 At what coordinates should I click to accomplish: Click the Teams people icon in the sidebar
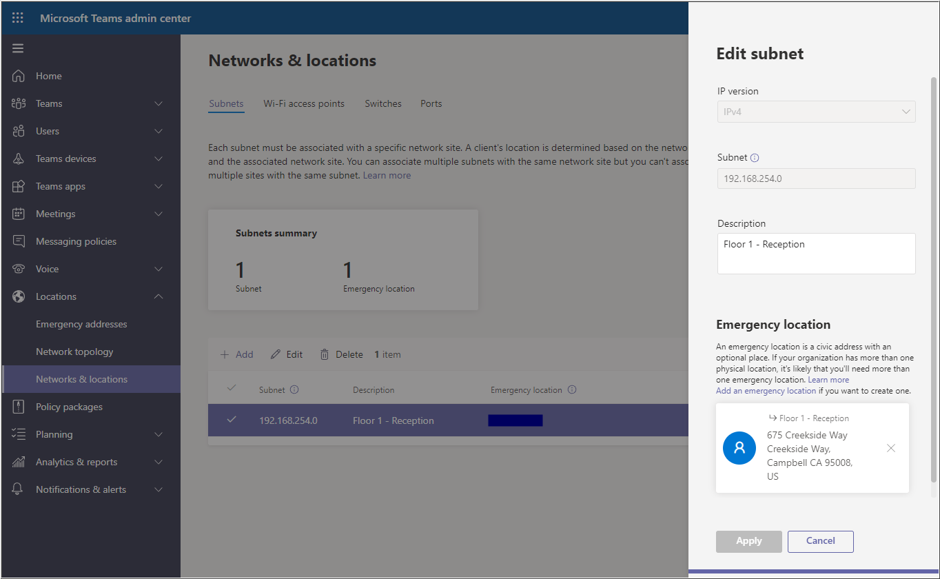(x=19, y=103)
